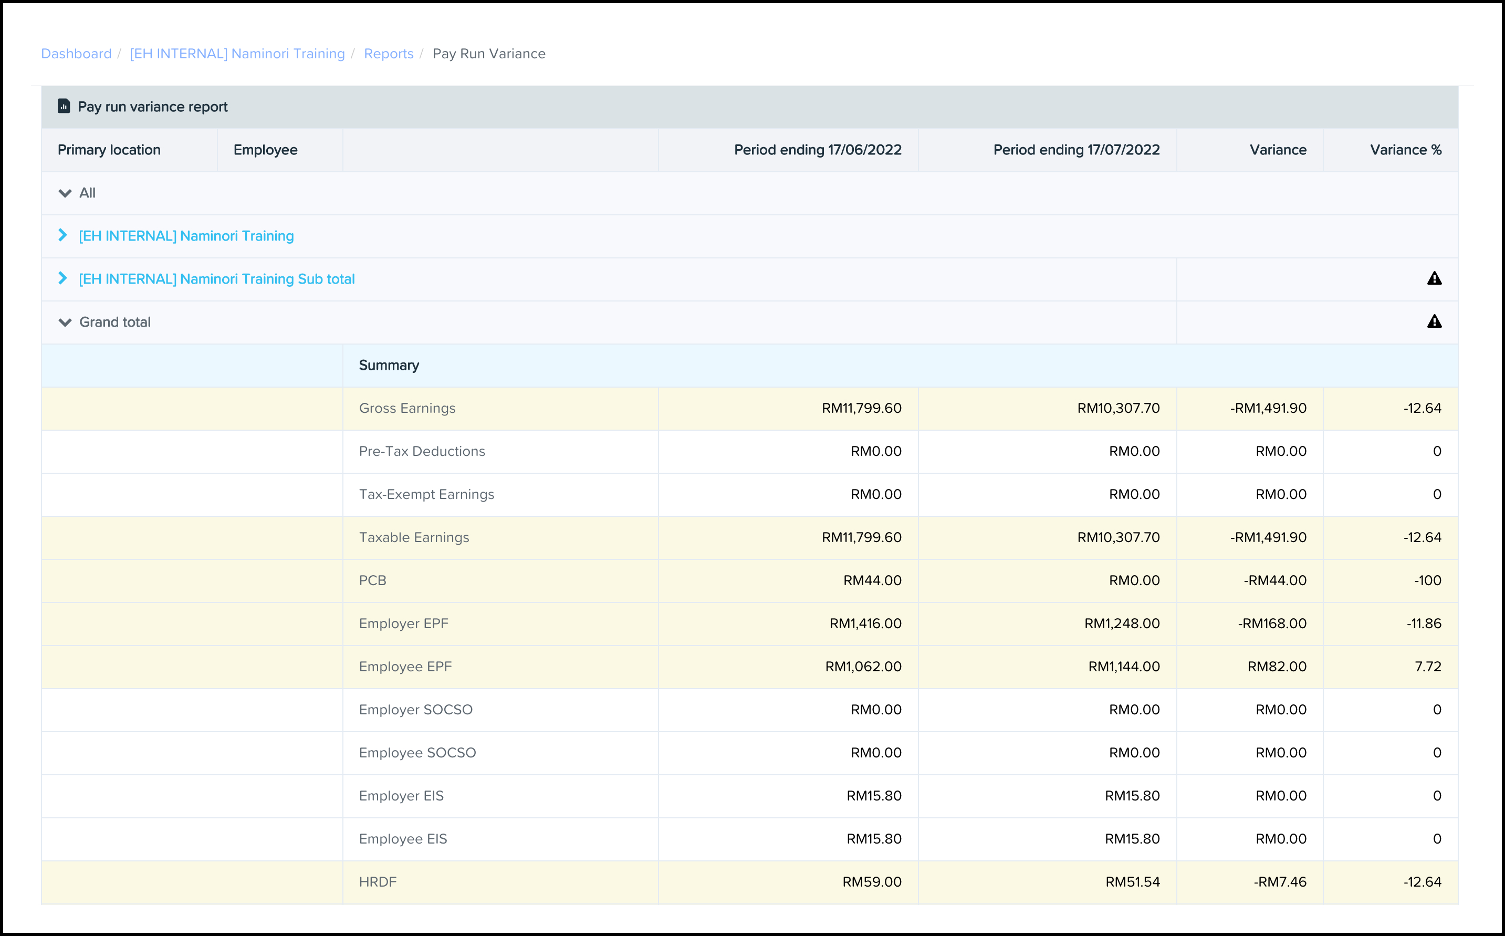This screenshot has height=936, width=1505.
Task: Click the pay run variance report icon
Action: click(x=64, y=107)
